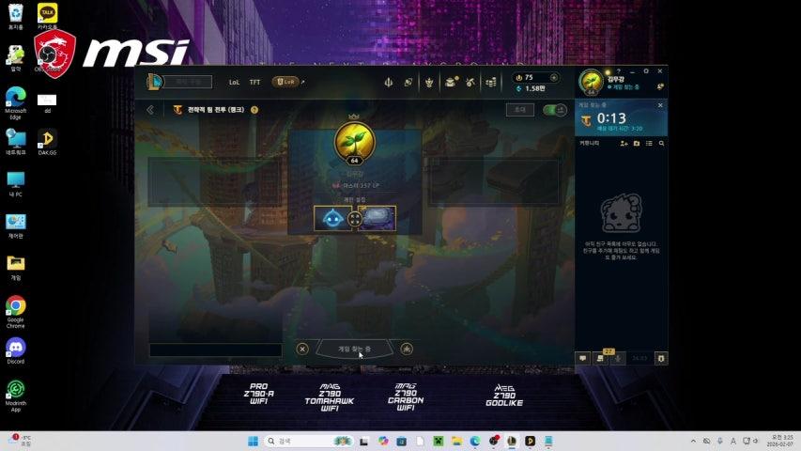Select the blue Little Legend thumbnail
The height and width of the screenshot is (451, 801).
click(x=332, y=218)
